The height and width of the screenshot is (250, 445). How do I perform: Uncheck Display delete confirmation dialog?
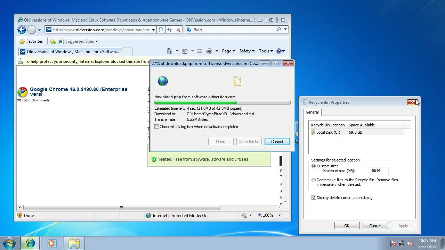pos(314,198)
